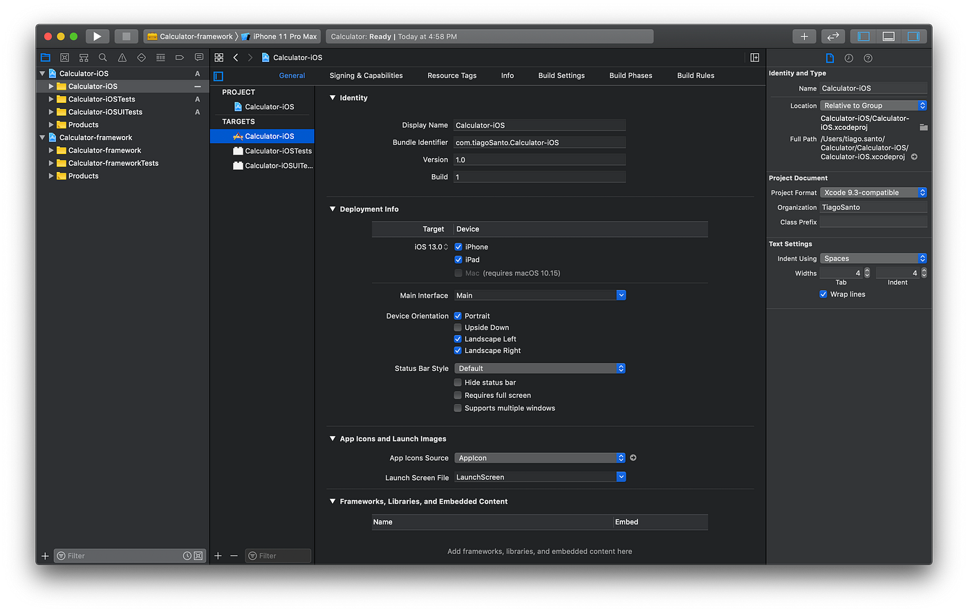The height and width of the screenshot is (612, 968).
Task: Click the Bundle Identifier text field
Action: point(540,142)
